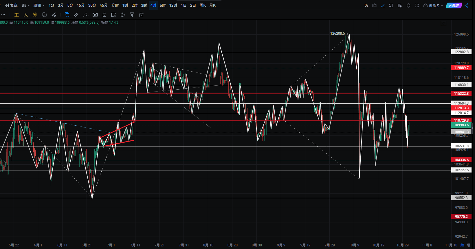Click the 复盘 replay button

point(12,5)
